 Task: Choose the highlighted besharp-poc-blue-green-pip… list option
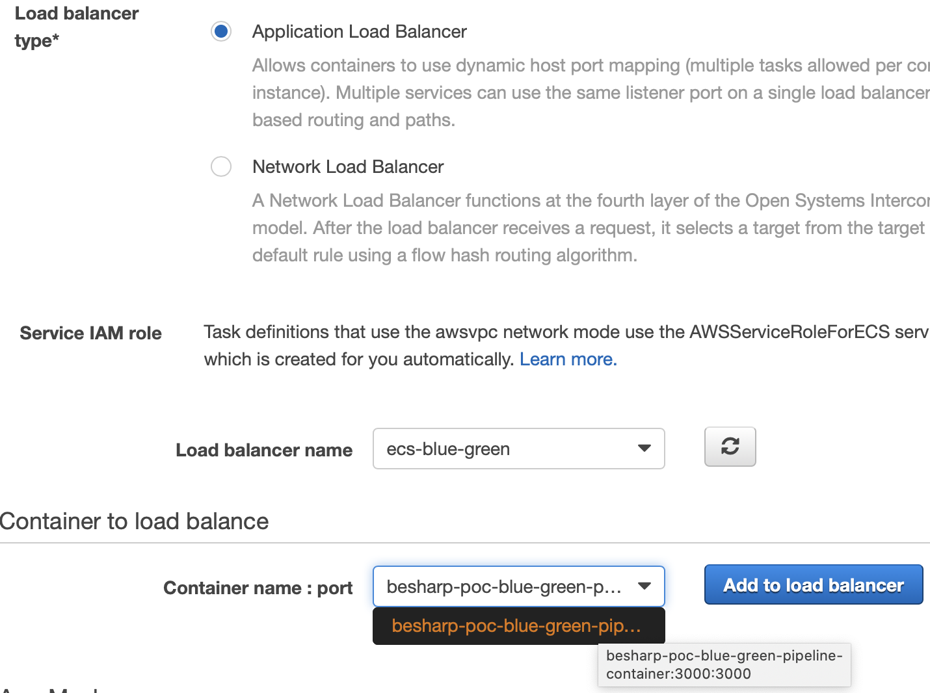point(518,625)
